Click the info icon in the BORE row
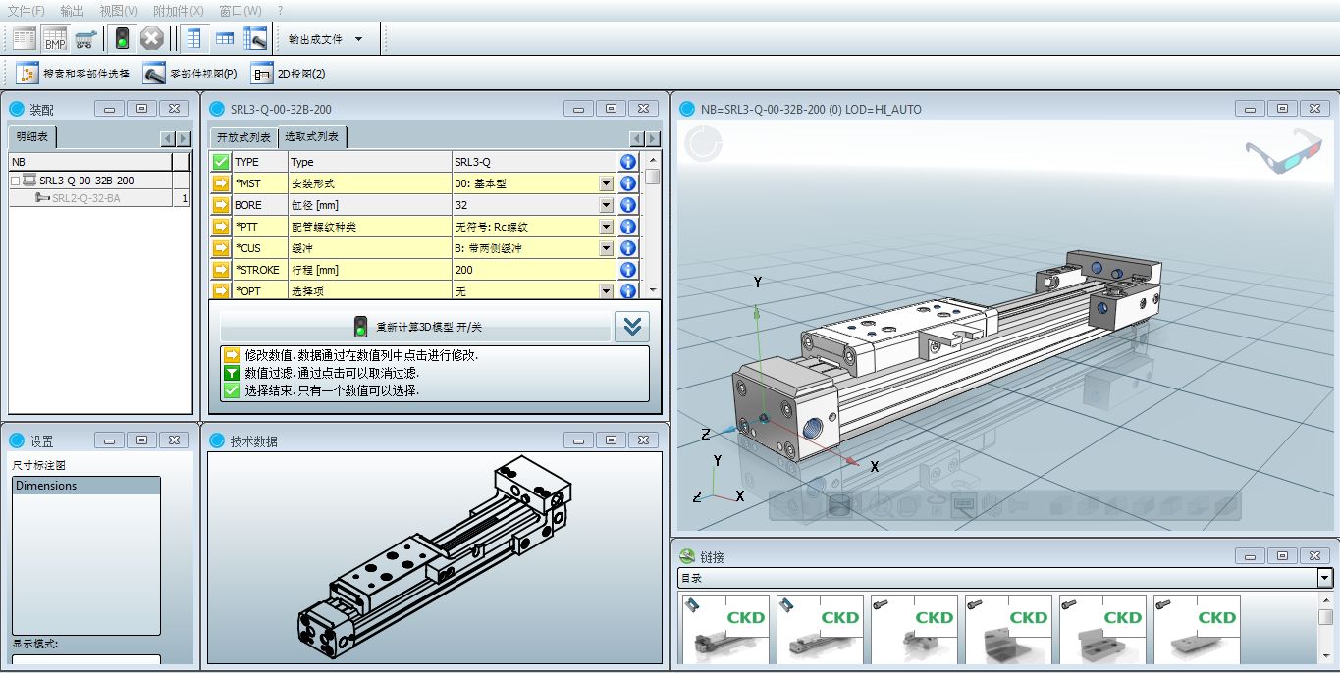The width and height of the screenshot is (1340, 673). point(627,205)
